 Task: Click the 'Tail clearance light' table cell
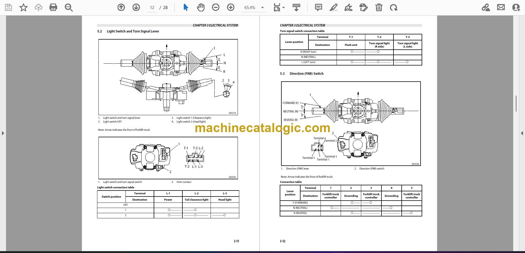point(196,200)
